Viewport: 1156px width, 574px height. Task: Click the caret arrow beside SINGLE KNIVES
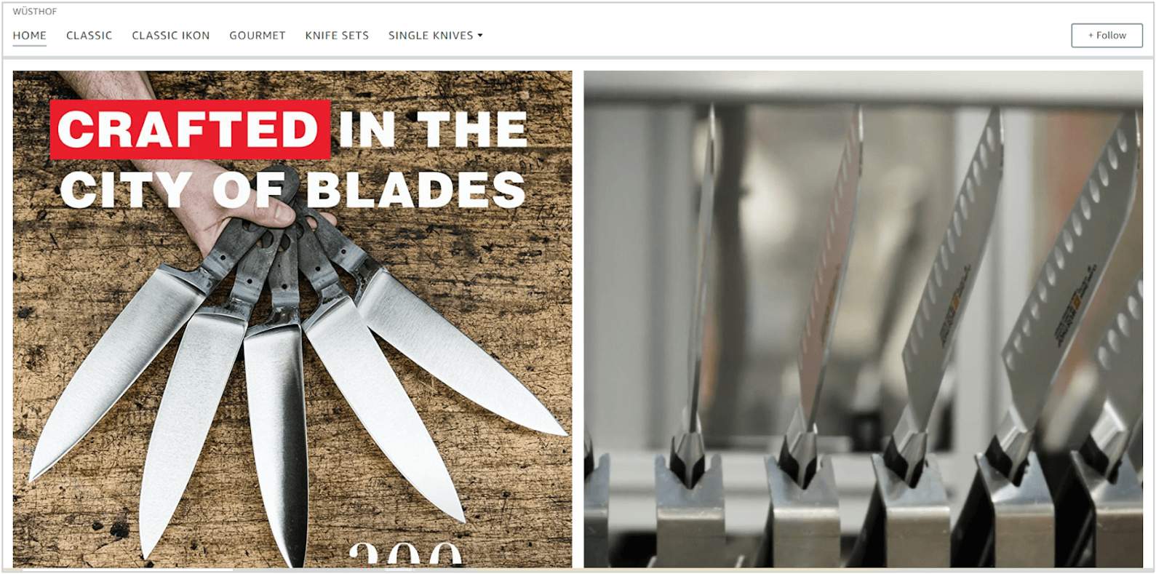click(x=480, y=36)
